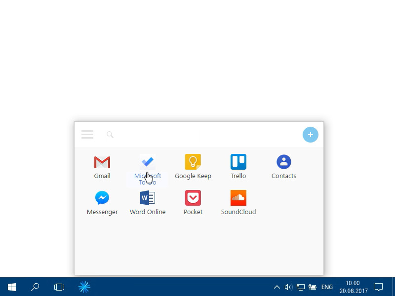The image size is (395, 296).
Task: Launch Microsoft To-Do checkmark icon
Action: (x=148, y=162)
